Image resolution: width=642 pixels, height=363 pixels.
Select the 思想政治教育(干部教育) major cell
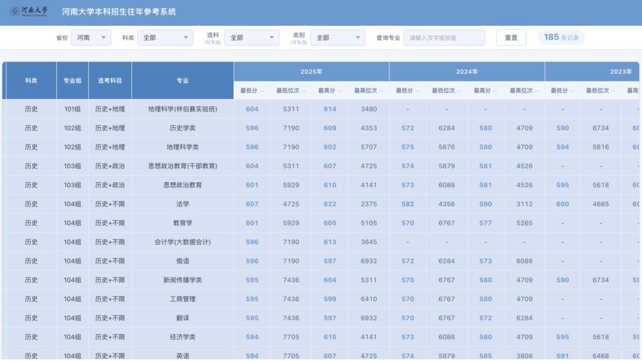[182, 166]
